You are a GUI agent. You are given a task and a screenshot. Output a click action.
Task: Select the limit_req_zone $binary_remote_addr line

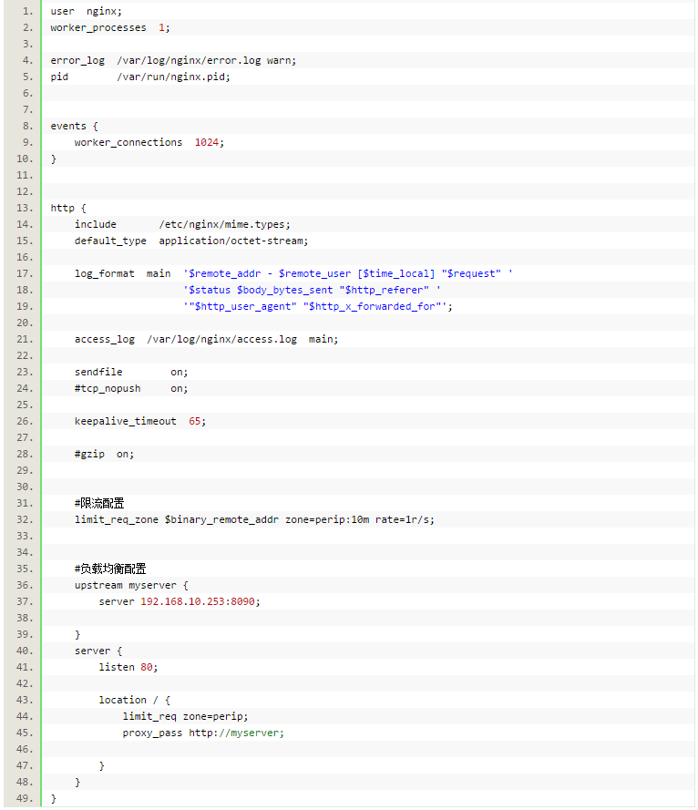coord(255,519)
